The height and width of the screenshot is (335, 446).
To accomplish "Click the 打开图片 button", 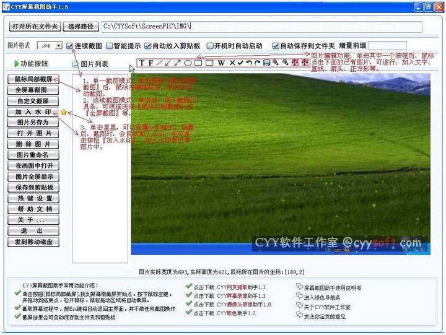I will [33, 133].
